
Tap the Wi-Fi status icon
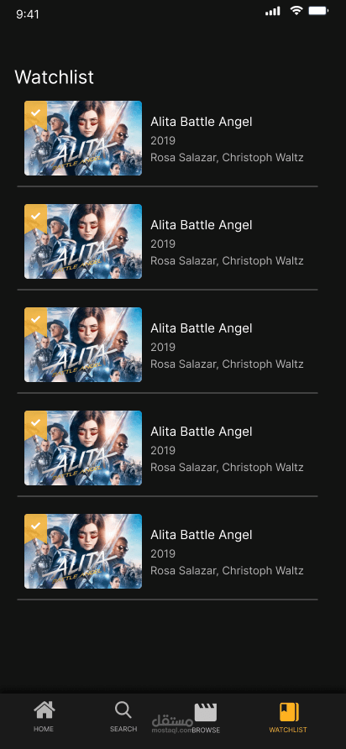pos(296,11)
